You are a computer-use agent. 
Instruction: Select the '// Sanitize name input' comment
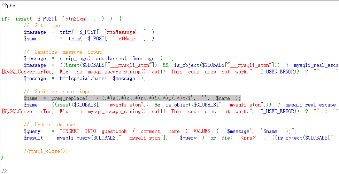59,92
